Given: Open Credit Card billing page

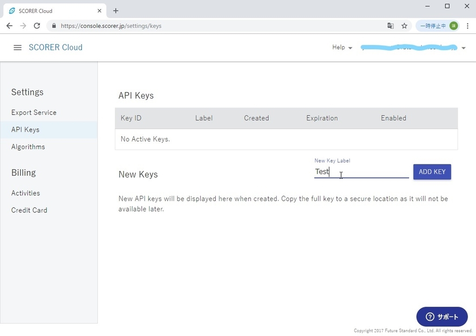Looking at the screenshot, I should pyautogui.click(x=29, y=210).
